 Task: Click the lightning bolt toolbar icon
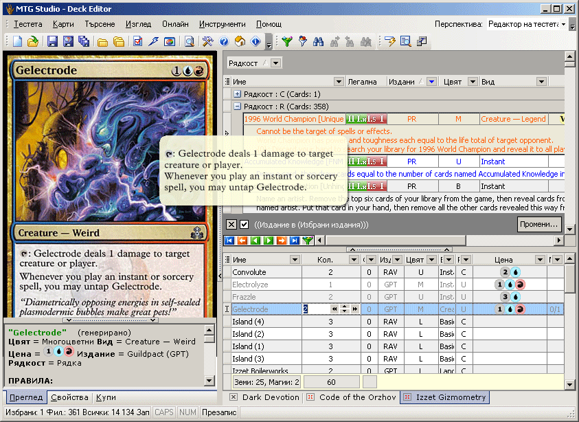coord(154,41)
